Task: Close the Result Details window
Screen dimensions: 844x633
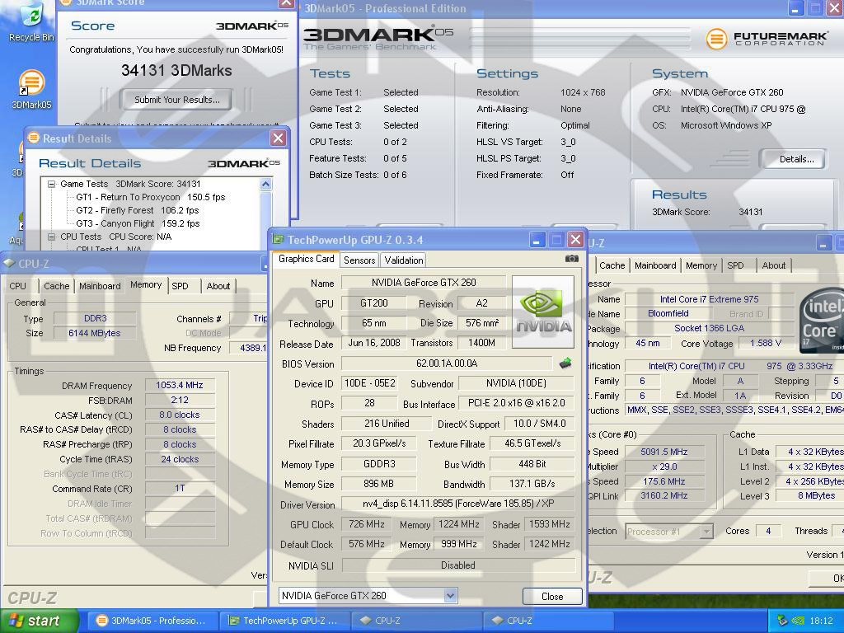Action: pyautogui.click(x=279, y=138)
